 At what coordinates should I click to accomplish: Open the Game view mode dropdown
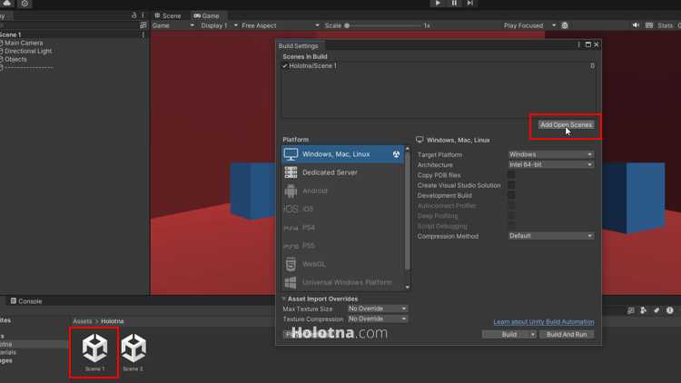[x=173, y=25]
